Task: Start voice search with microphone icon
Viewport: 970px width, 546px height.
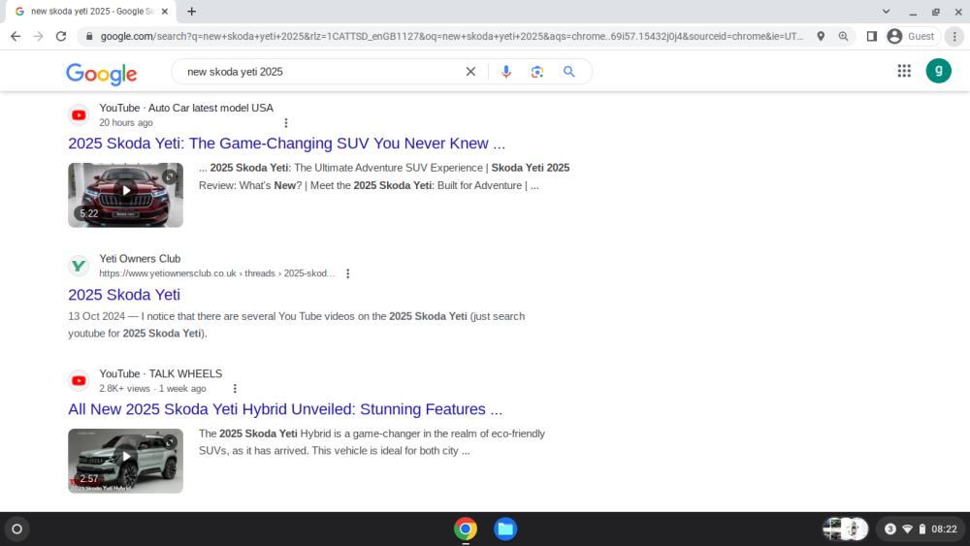Action: click(506, 72)
